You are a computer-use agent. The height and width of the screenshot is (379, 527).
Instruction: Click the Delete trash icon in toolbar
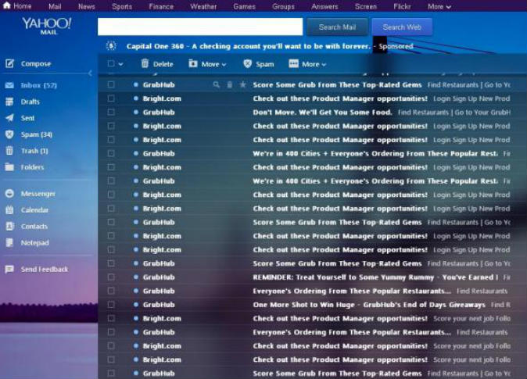coord(145,64)
